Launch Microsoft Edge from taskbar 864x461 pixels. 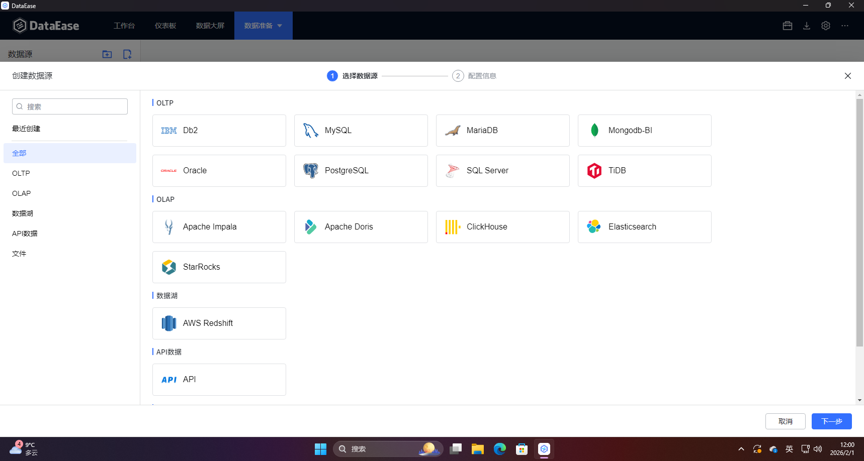[499, 449]
